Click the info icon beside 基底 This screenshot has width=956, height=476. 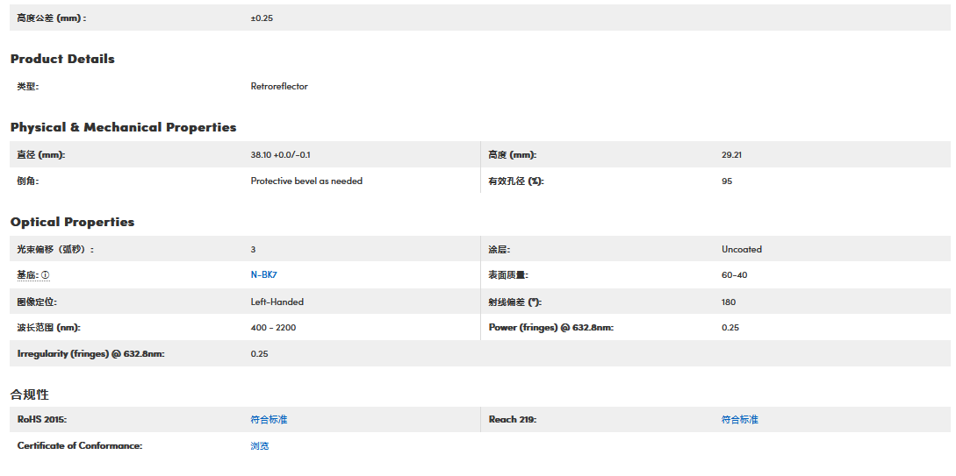pyautogui.click(x=46, y=275)
